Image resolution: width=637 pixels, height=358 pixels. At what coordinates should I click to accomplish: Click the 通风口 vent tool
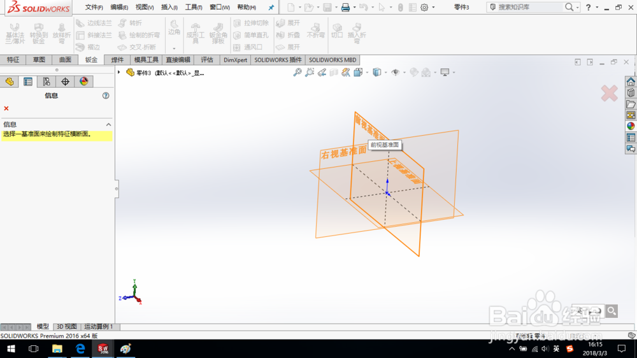(x=248, y=47)
